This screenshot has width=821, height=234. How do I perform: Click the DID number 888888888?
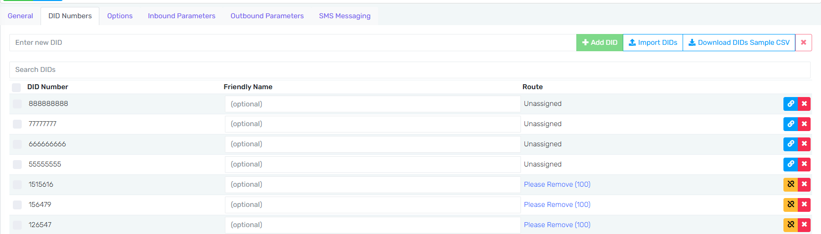point(48,103)
